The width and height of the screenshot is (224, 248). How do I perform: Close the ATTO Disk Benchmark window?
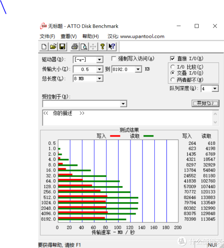pos(215,26)
